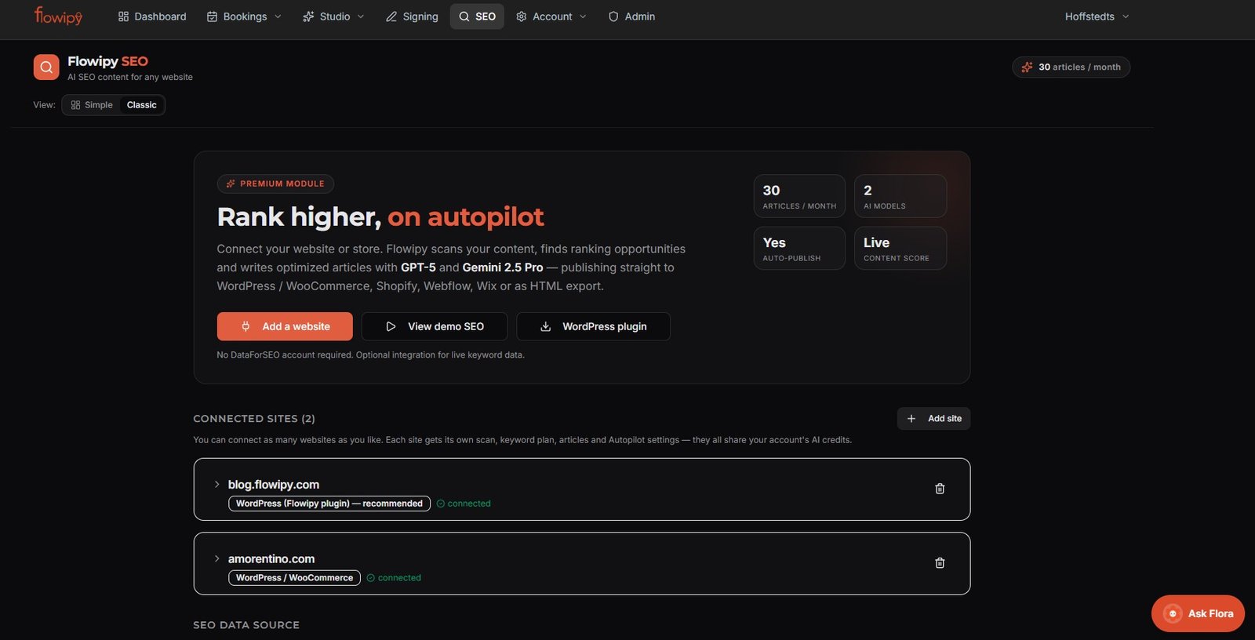Click the play icon on View demo SEO
The width and height of the screenshot is (1255, 640).
(x=391, y=326)
